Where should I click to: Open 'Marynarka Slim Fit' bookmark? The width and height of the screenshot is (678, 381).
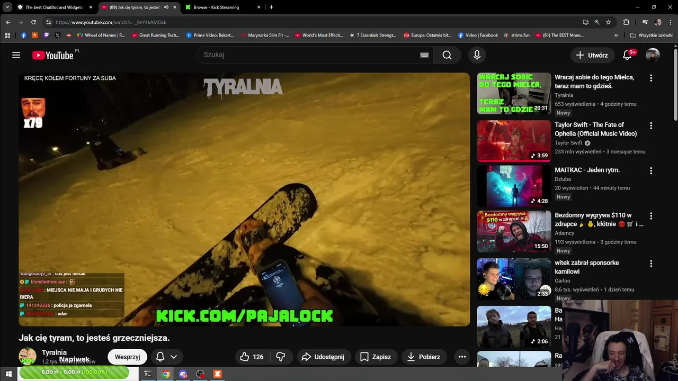pos(265,35)
